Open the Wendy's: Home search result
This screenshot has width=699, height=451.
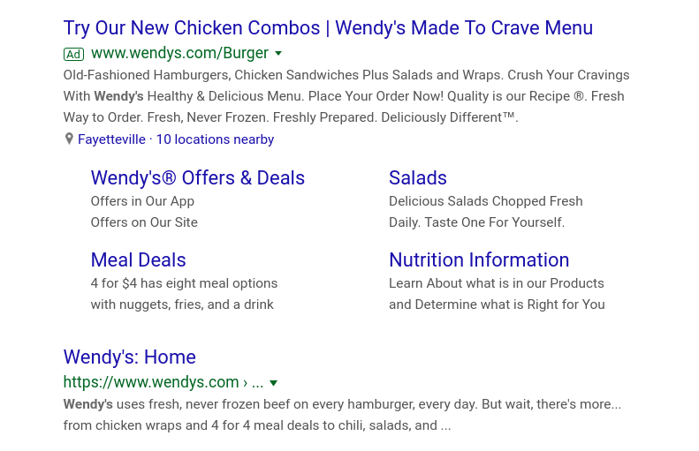[130, 357]
